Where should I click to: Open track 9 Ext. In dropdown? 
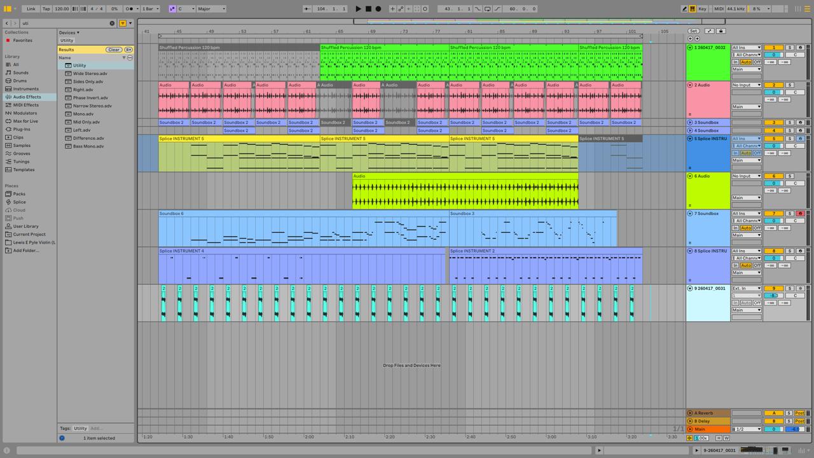747,289
